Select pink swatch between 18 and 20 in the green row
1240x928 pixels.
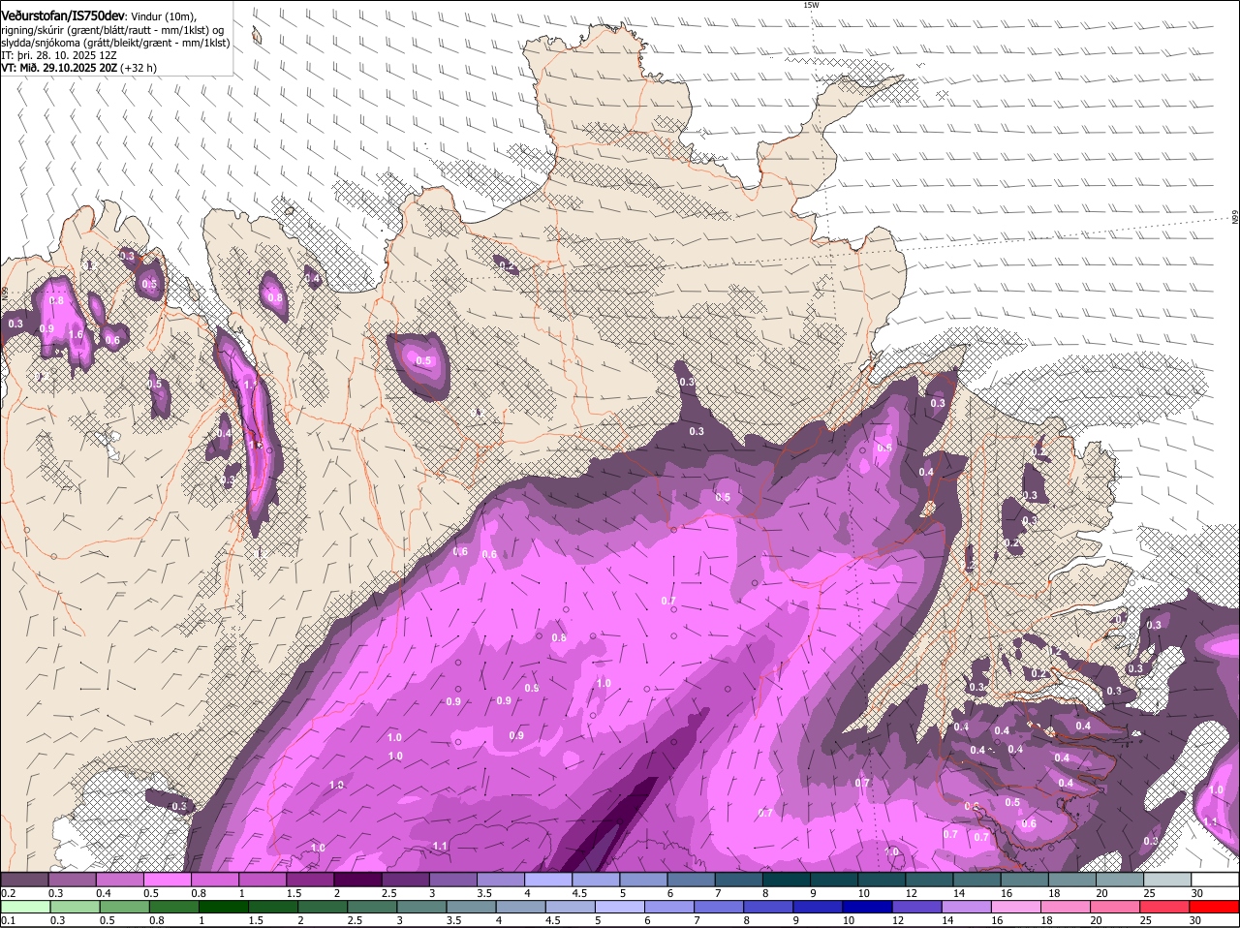click(x=1067, y=908)
